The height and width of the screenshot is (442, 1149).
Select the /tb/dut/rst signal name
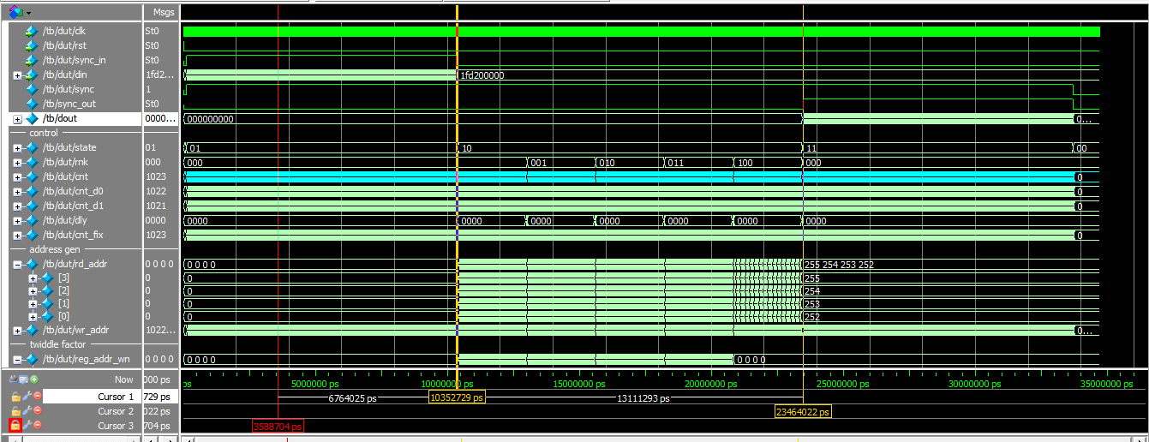pyautogui.click(x=64, y=45)
